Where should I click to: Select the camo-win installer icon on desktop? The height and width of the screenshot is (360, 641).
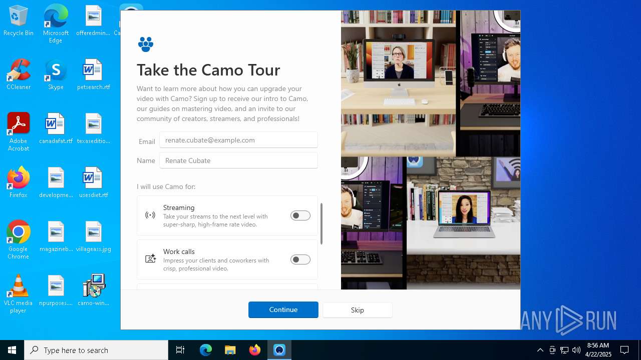click(x=93, y=290)
